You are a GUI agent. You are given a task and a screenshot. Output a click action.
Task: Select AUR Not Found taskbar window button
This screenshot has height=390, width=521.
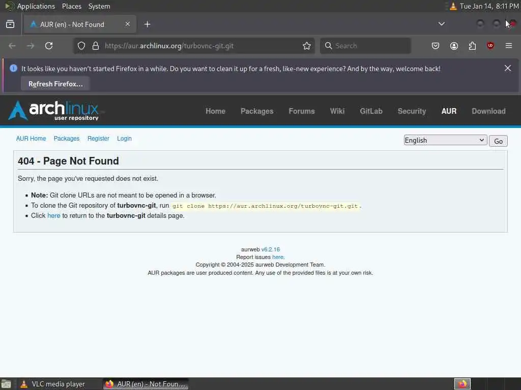146,384
